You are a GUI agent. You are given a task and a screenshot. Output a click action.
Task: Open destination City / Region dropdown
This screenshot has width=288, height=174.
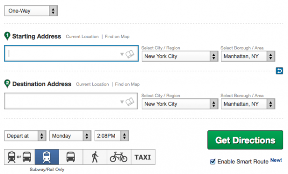click(180, 104)
